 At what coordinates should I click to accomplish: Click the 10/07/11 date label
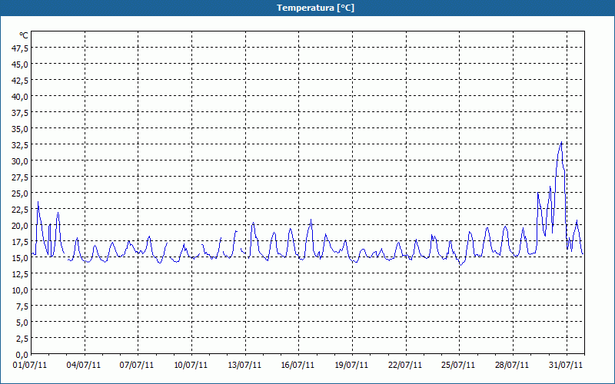point(191,366)
